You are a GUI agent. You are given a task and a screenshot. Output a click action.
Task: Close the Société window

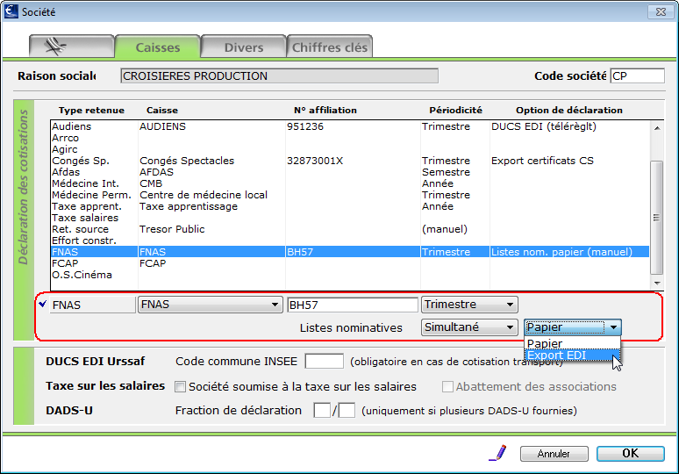click(x=661, y=11)
